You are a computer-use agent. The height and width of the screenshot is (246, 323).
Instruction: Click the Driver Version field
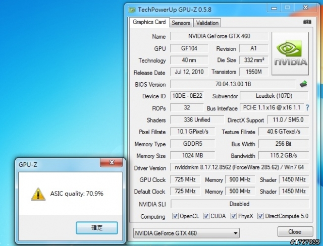point(239,167)
